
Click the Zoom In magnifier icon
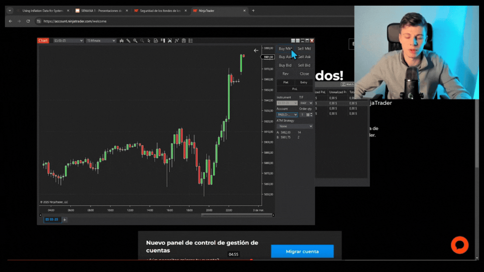pos(135,40)
